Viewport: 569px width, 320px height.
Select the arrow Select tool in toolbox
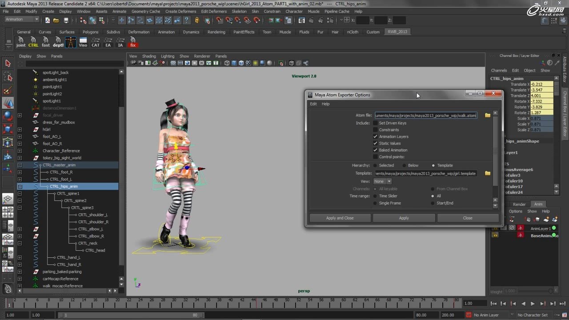pyautogui.click(x=8, y=64)
